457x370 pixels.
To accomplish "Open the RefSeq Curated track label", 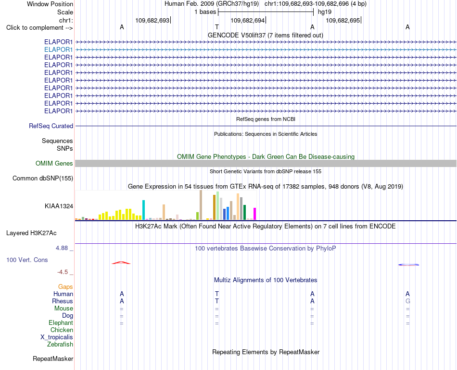I will pos(51,126).
